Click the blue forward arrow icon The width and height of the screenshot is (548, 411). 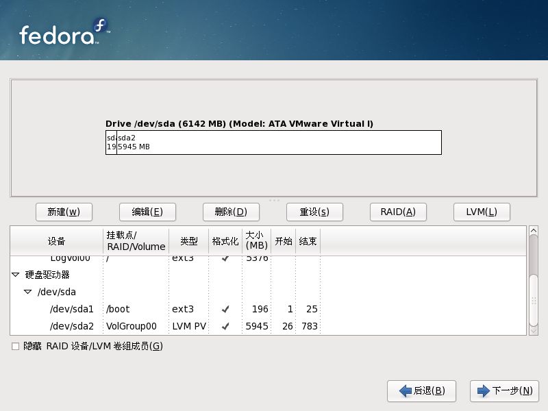click(484, 390)
